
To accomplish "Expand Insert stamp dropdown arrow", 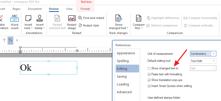I will (44, 28).
